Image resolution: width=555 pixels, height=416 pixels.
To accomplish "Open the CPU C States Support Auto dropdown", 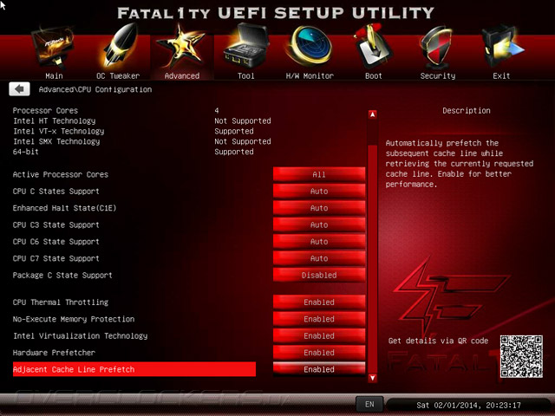I will [319, 191].
